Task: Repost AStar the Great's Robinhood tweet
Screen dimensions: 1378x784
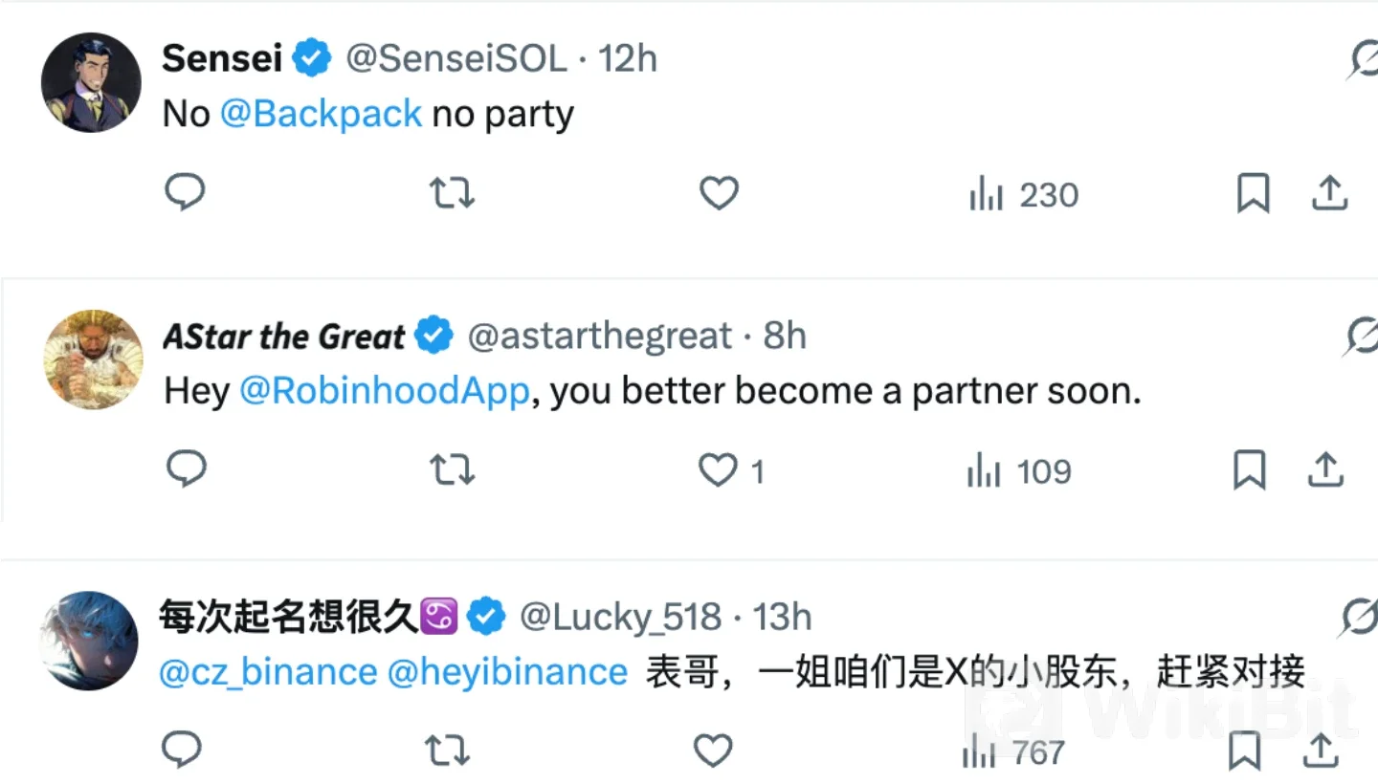Action: pos(451,470)
